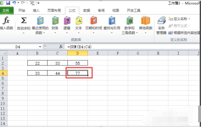Select cell D2 containing 55
201x127 pixels.
point(78,63)
